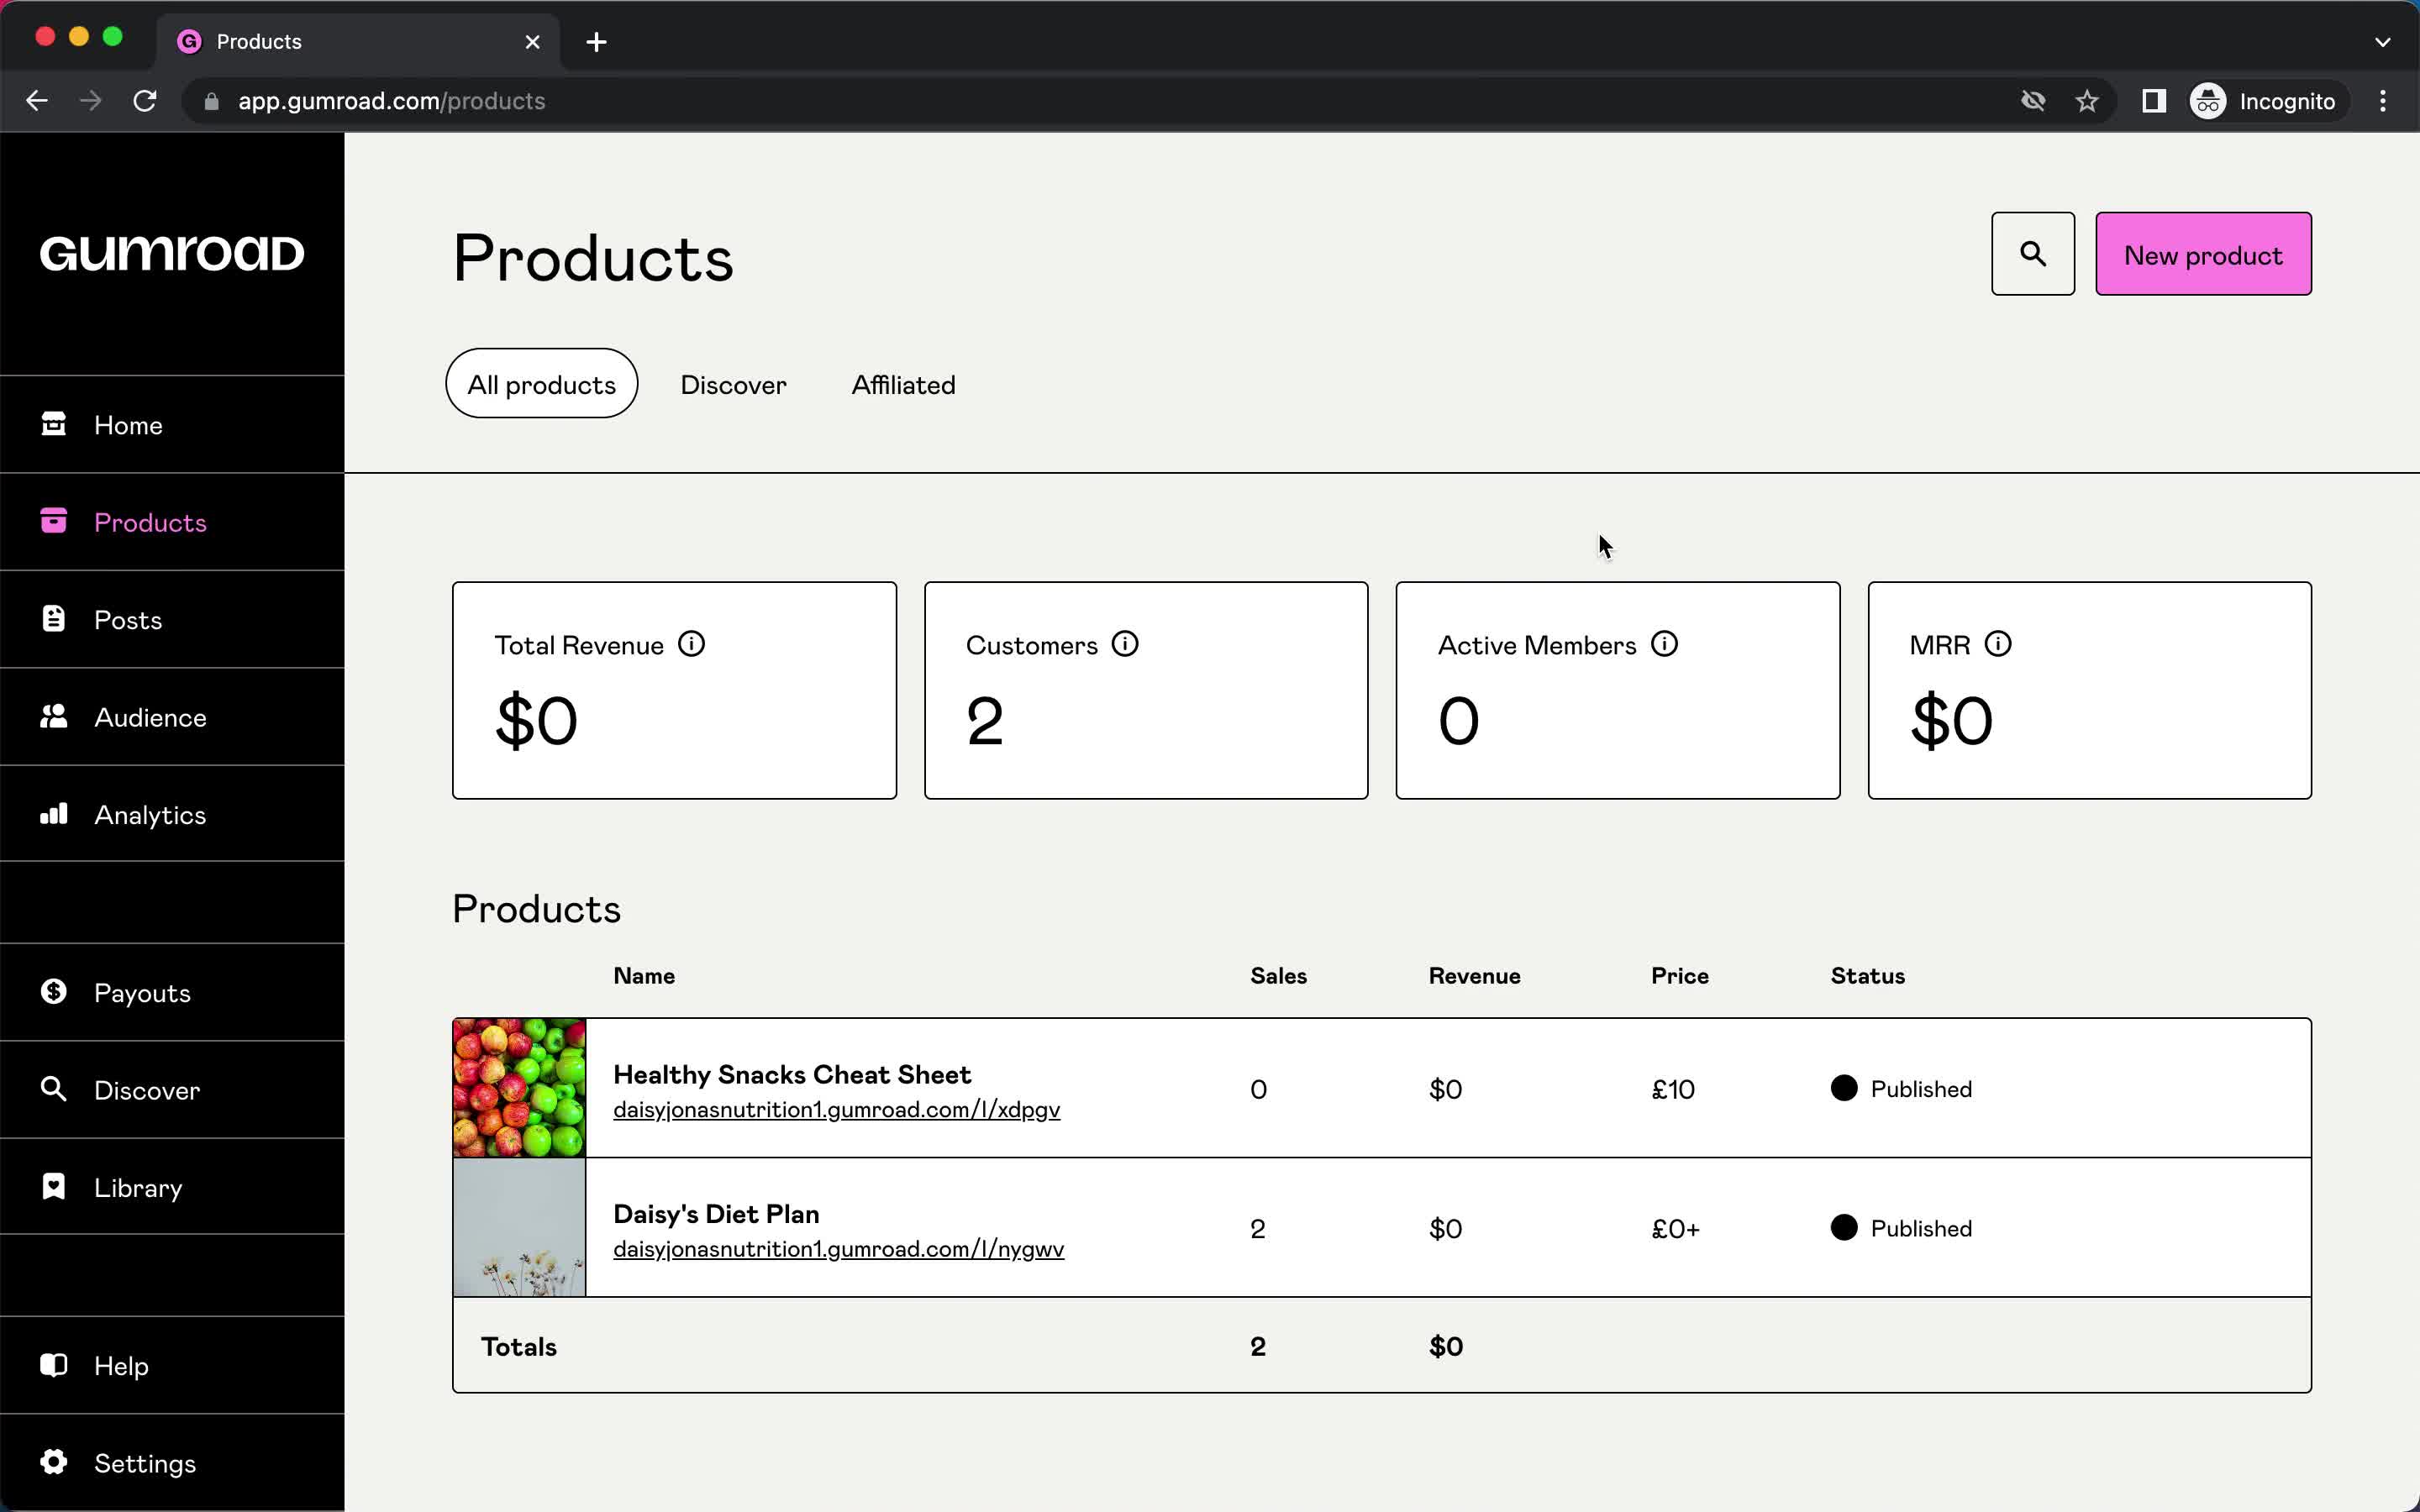The width and height of the screenshot is (2420, 1512).
Task: Open the search icon
Action: coord(2032,253)
